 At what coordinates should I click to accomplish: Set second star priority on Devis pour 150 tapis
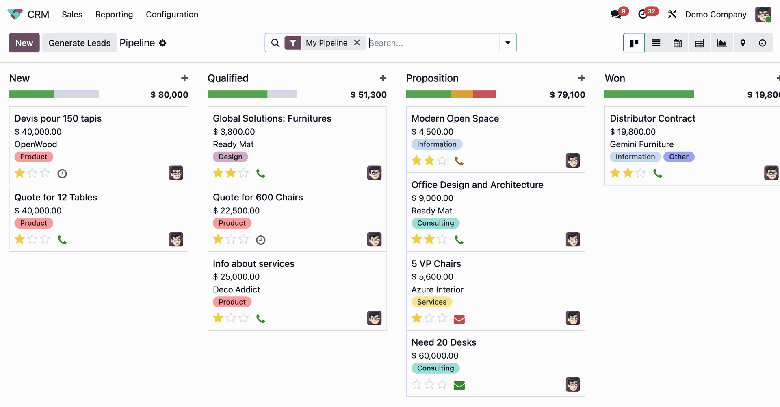click(32, 173)
